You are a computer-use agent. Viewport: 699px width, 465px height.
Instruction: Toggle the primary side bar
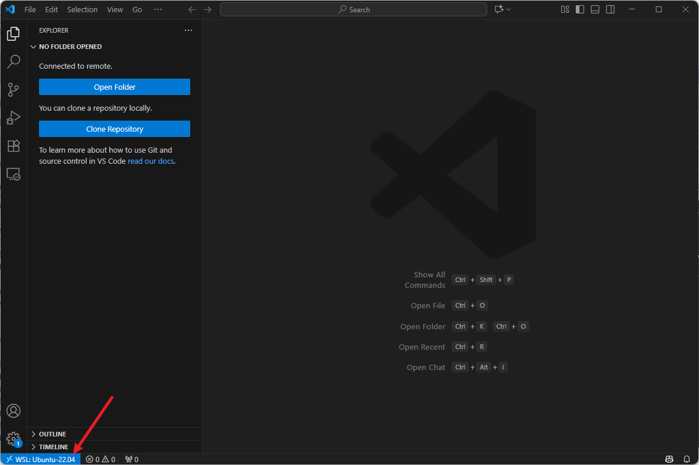580,9
